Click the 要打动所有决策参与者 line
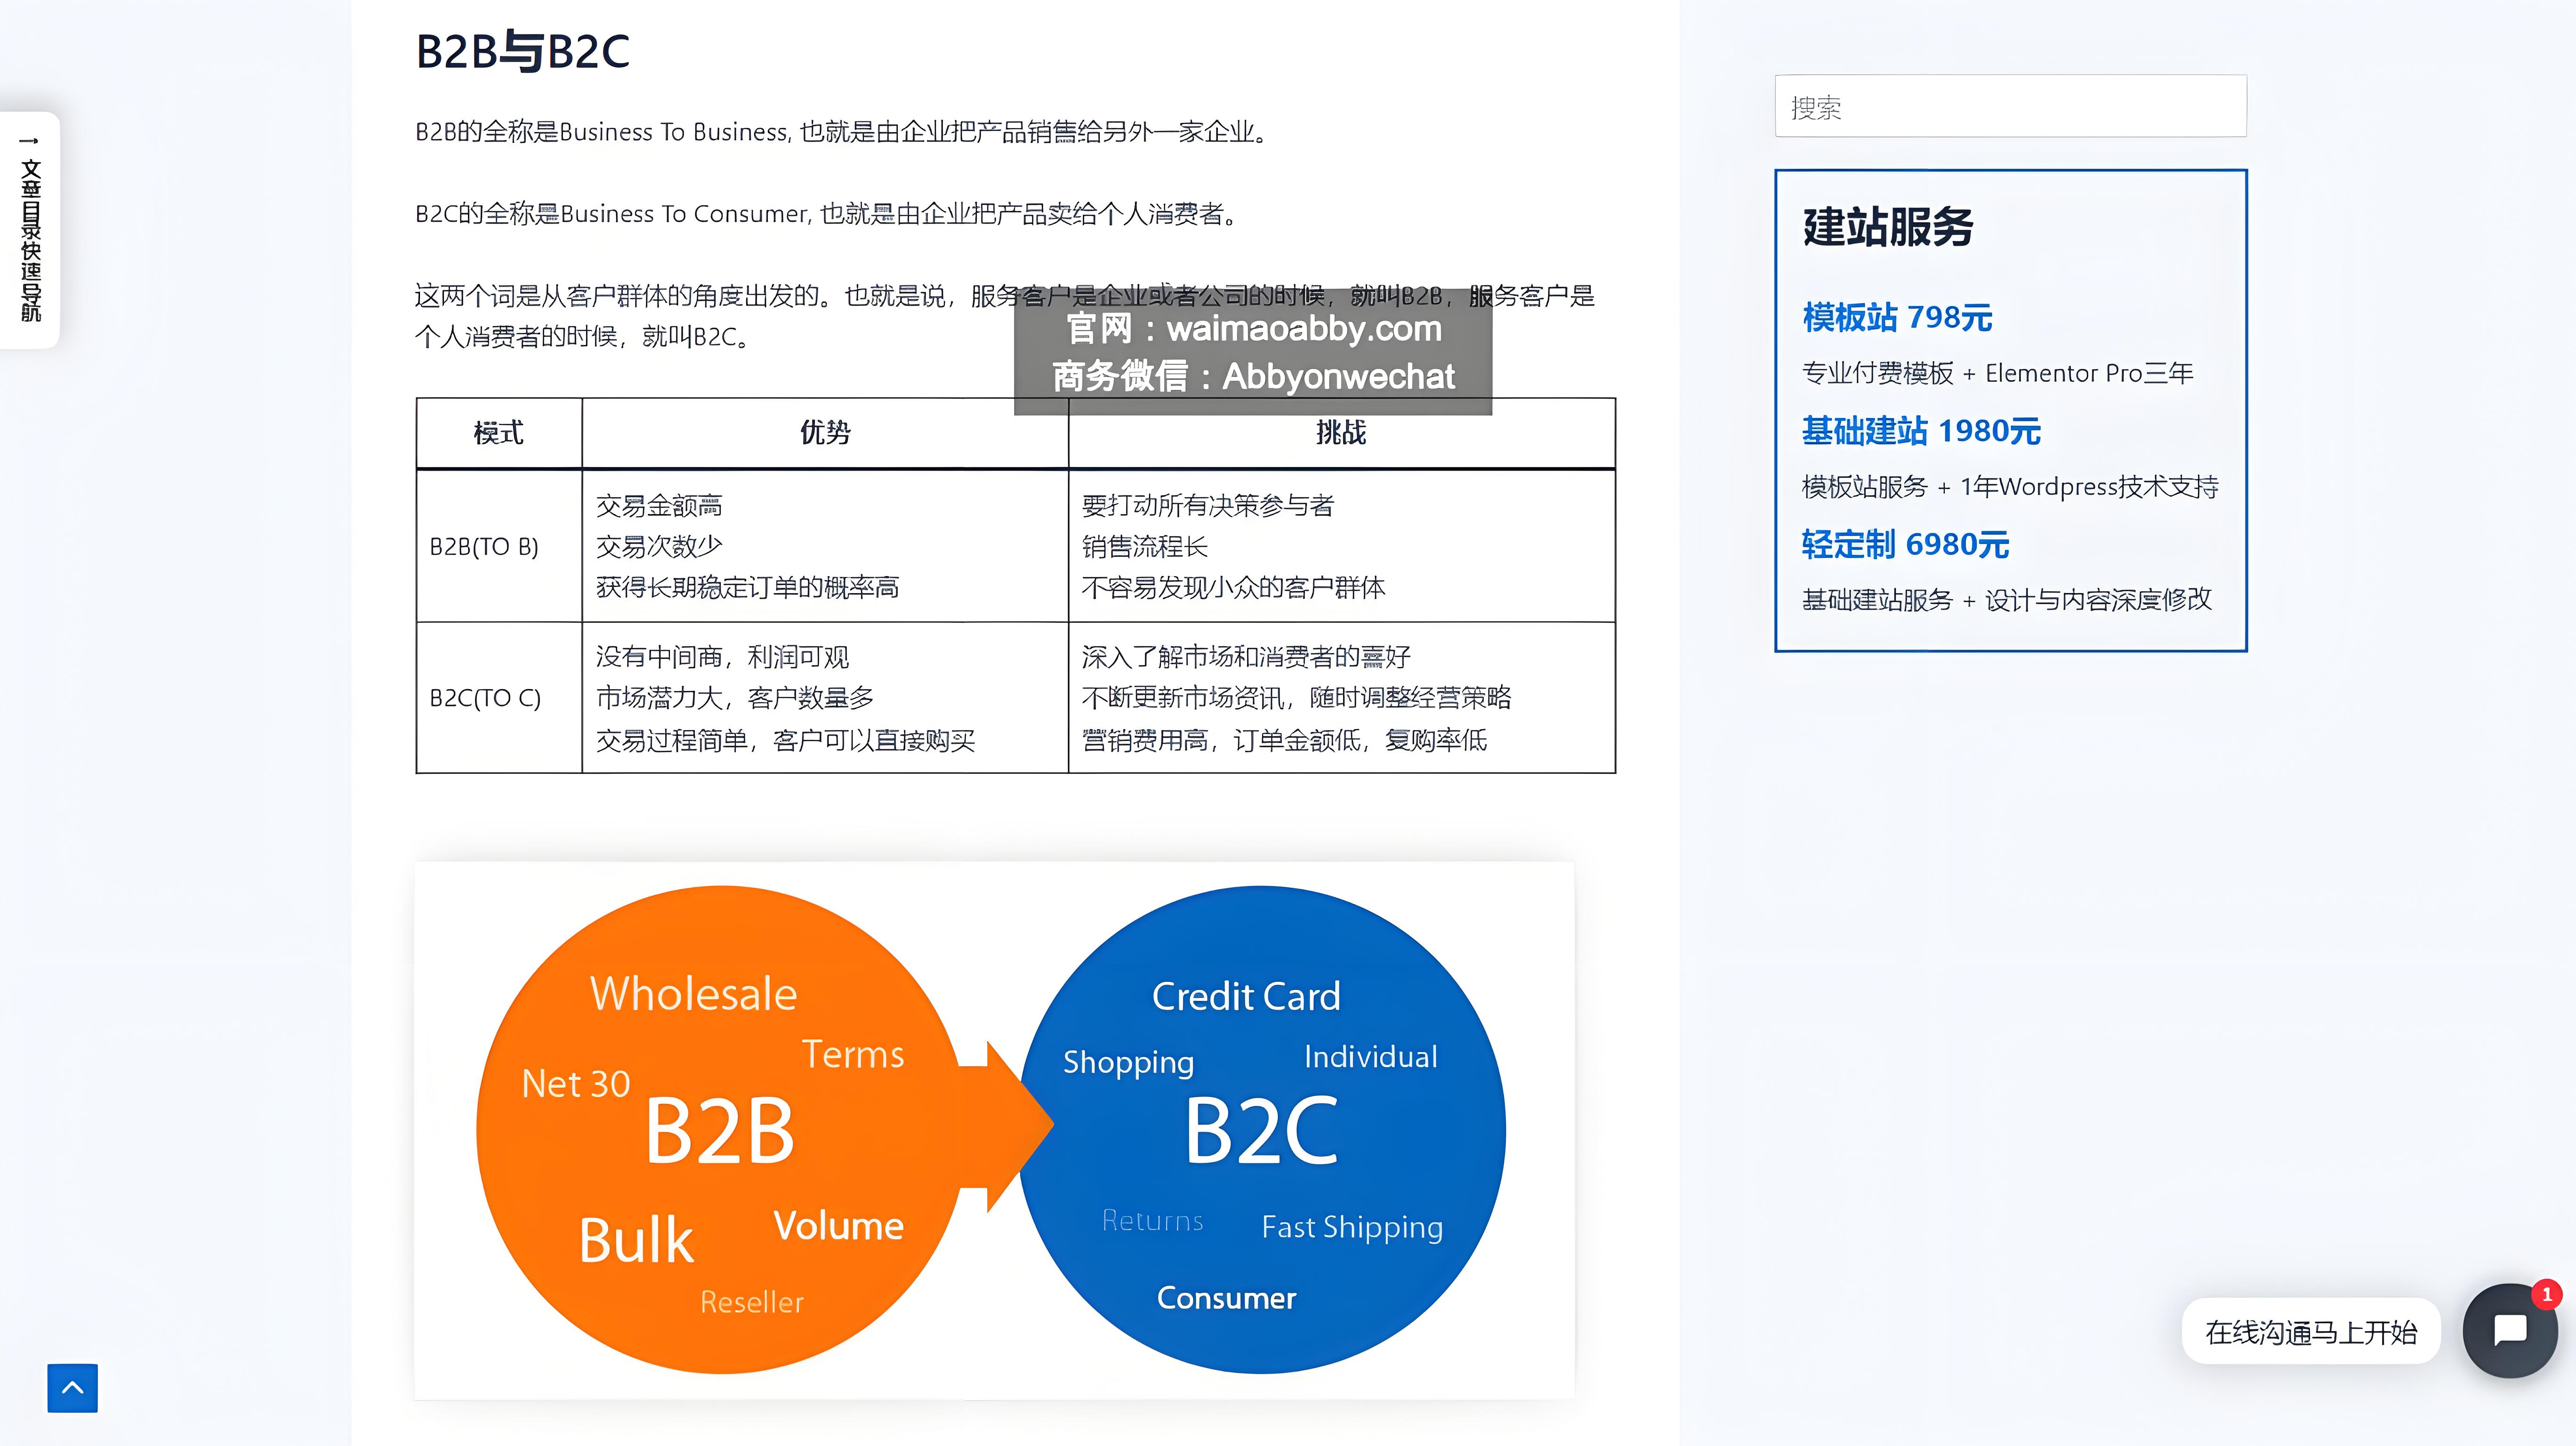Screen dimensions: 2576x1446 [1207, 506]
